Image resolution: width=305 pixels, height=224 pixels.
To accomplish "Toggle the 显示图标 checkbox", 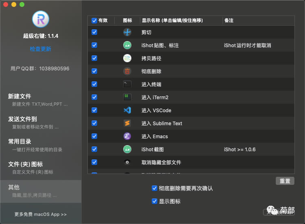I will 155,201.
